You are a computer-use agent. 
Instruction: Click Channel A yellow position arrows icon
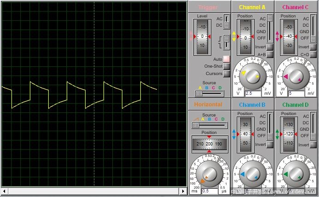234,36
